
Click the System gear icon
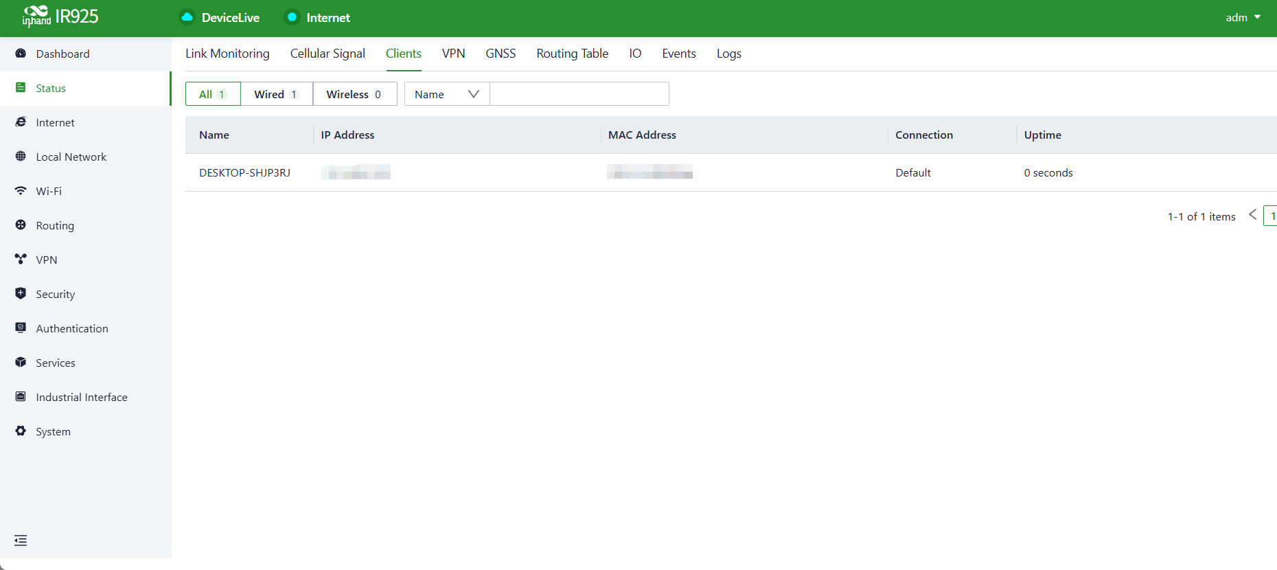pyautogui.click(x=21, y=431)
